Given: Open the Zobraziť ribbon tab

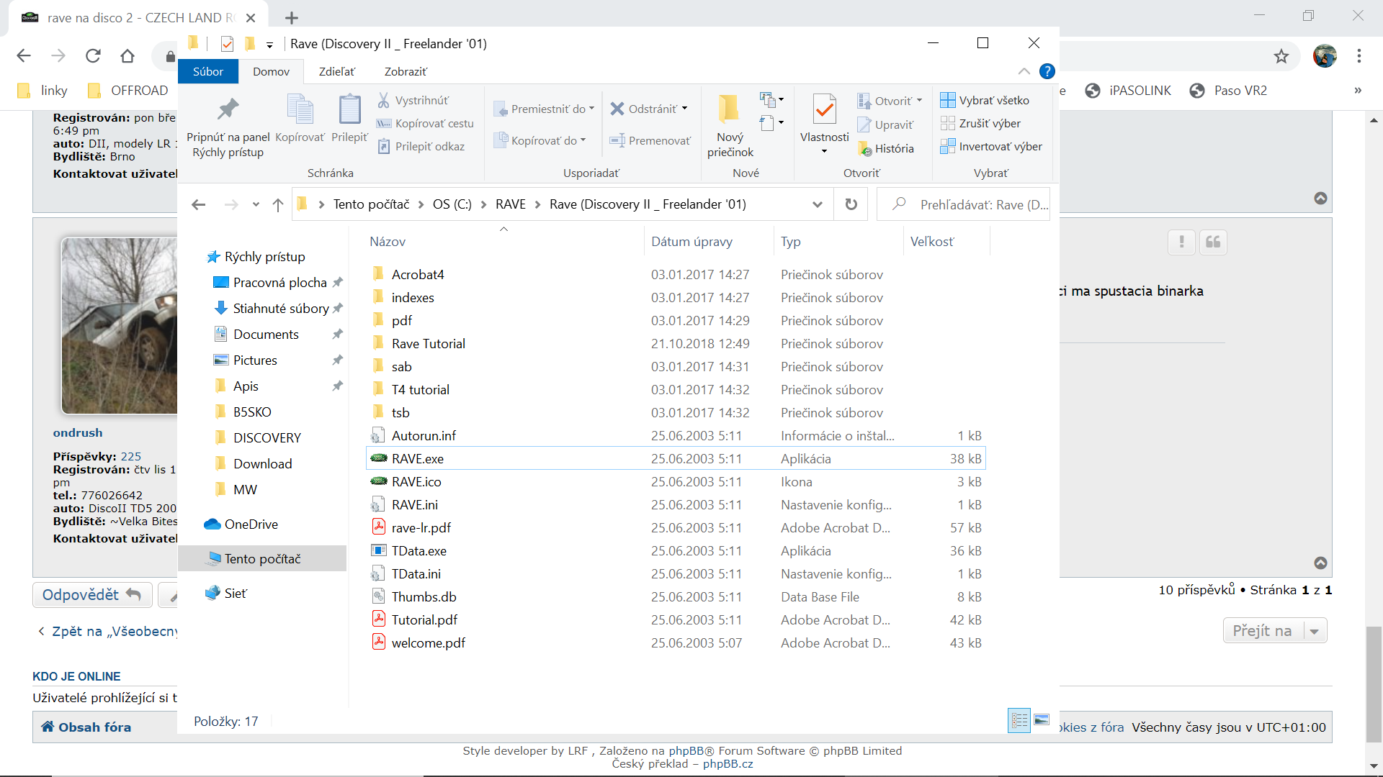Looking at the screenshot, I should (406, 71).
